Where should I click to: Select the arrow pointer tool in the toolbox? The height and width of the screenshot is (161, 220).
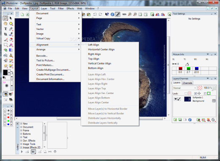pos(11,18)
